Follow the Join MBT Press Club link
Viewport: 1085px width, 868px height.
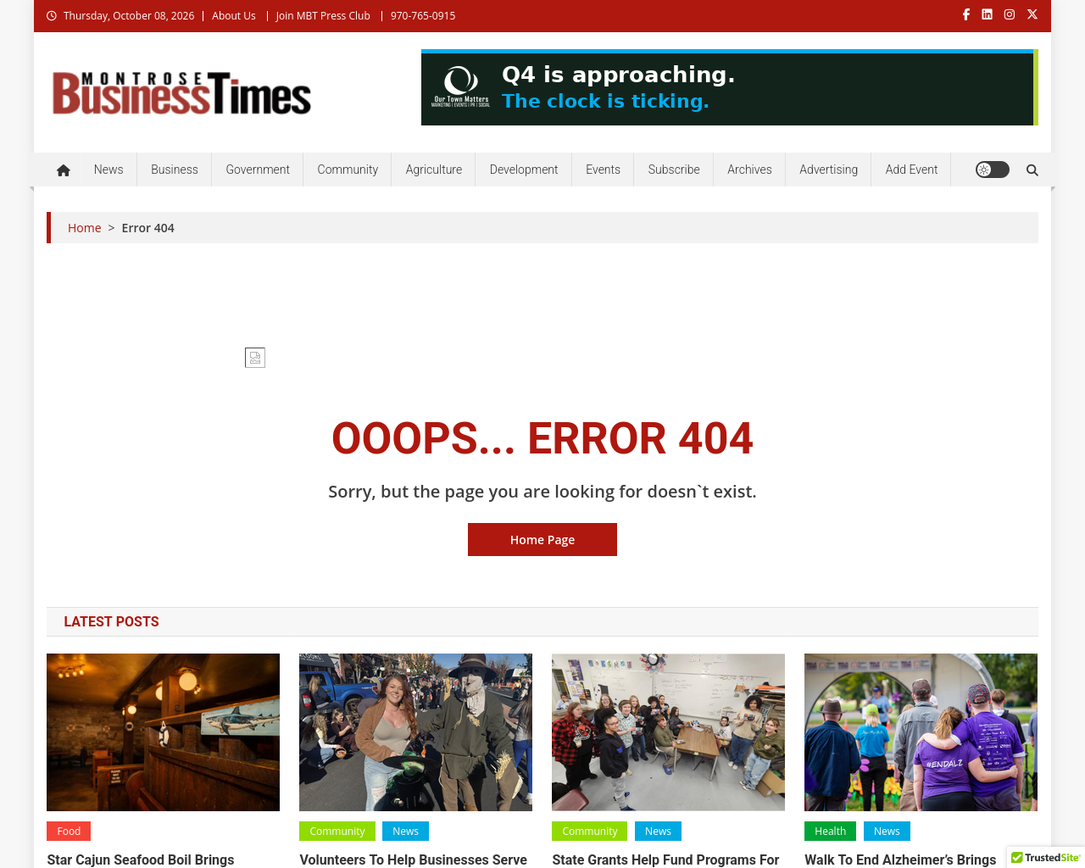(x=323, y=15)
